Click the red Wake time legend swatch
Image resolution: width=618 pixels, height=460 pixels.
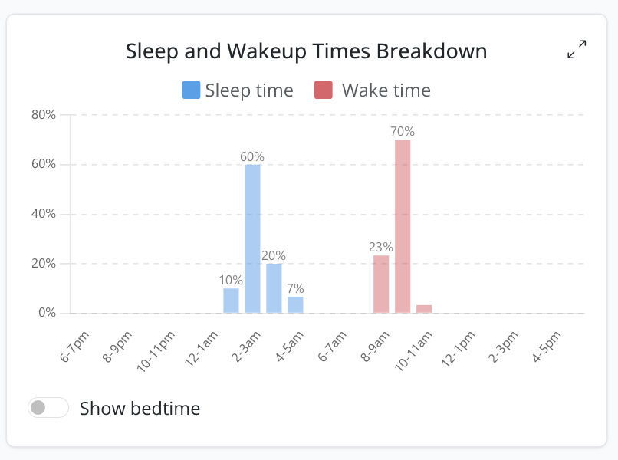click(324, 90)
